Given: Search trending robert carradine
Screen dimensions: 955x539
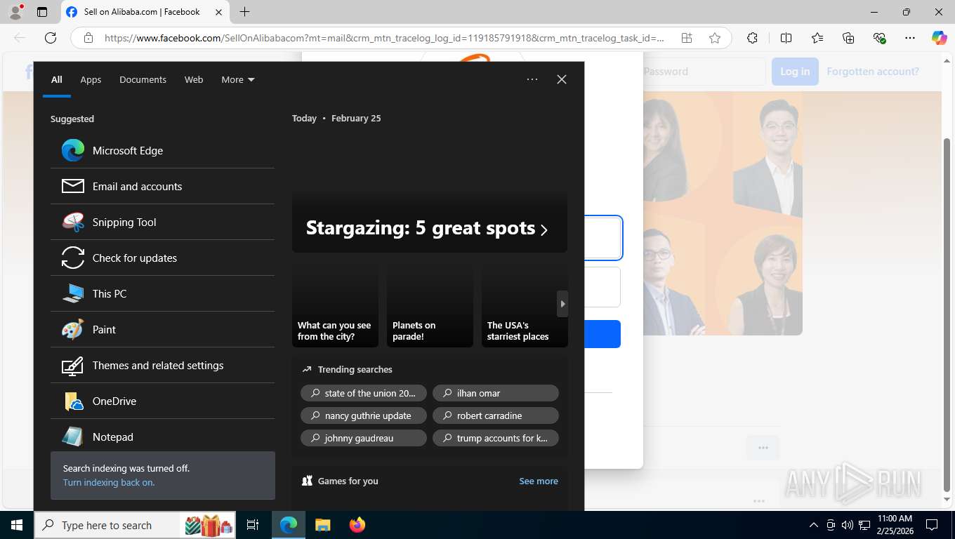Looking at the screenshot, I should (496, 415).
